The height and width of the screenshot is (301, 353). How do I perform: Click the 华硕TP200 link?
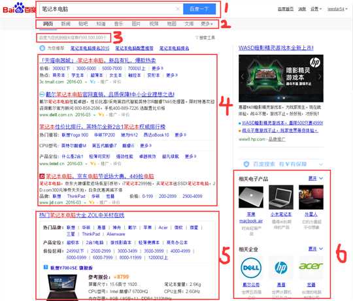105,135
